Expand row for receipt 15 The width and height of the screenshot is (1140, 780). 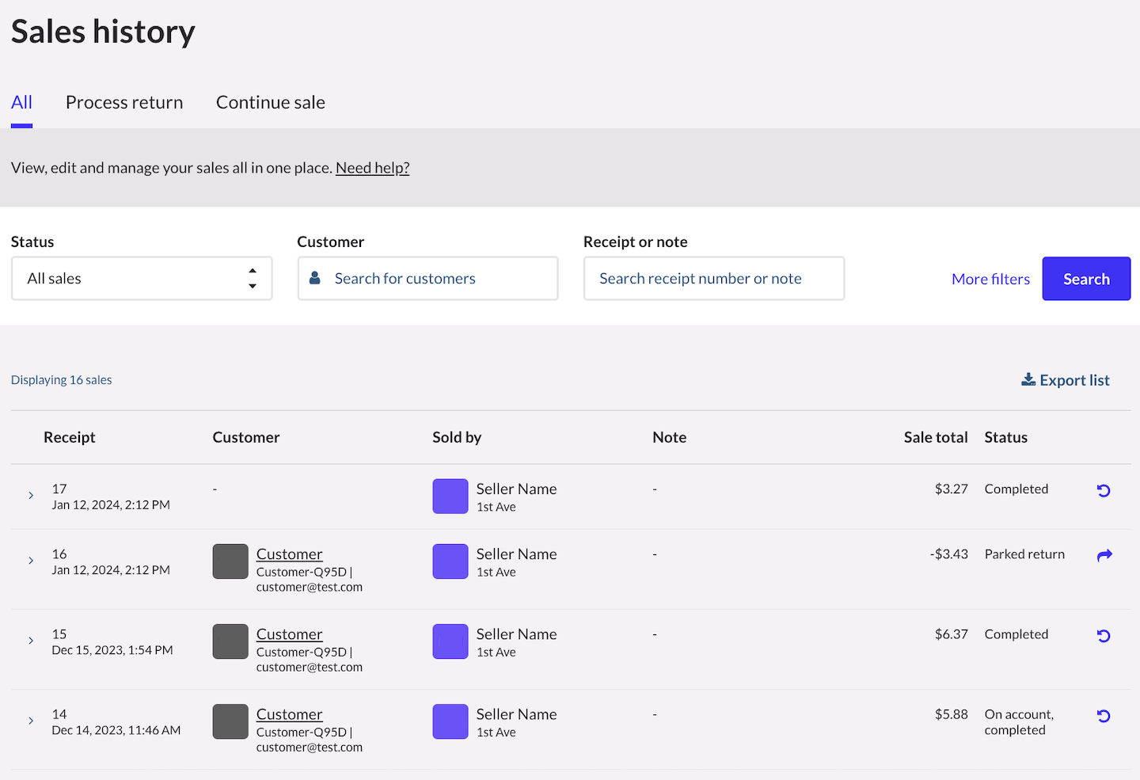31,641
